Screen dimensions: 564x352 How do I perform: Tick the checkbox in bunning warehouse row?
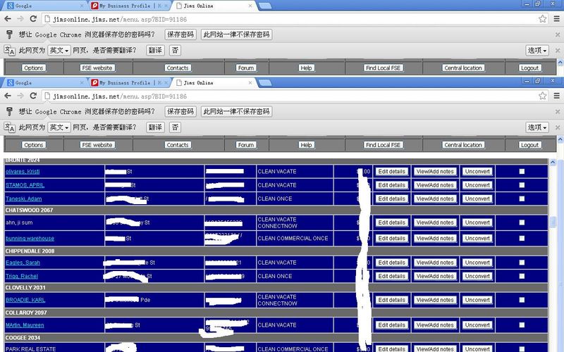[x=522, y=239]
